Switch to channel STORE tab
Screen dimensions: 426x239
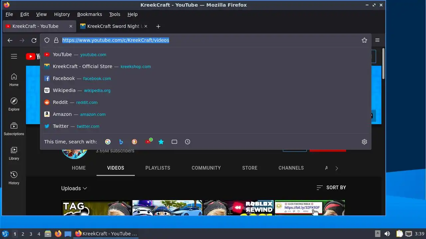tap(250, 168)
